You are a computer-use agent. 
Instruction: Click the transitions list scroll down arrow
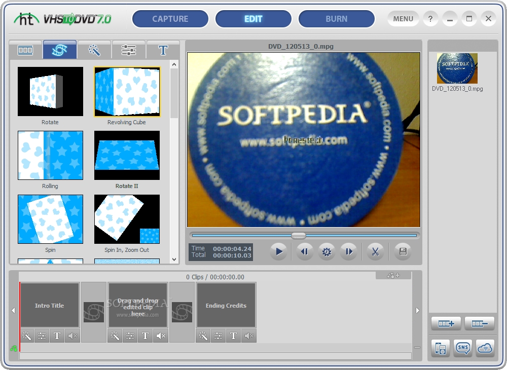pyautogui.click(x=174, y=259)
